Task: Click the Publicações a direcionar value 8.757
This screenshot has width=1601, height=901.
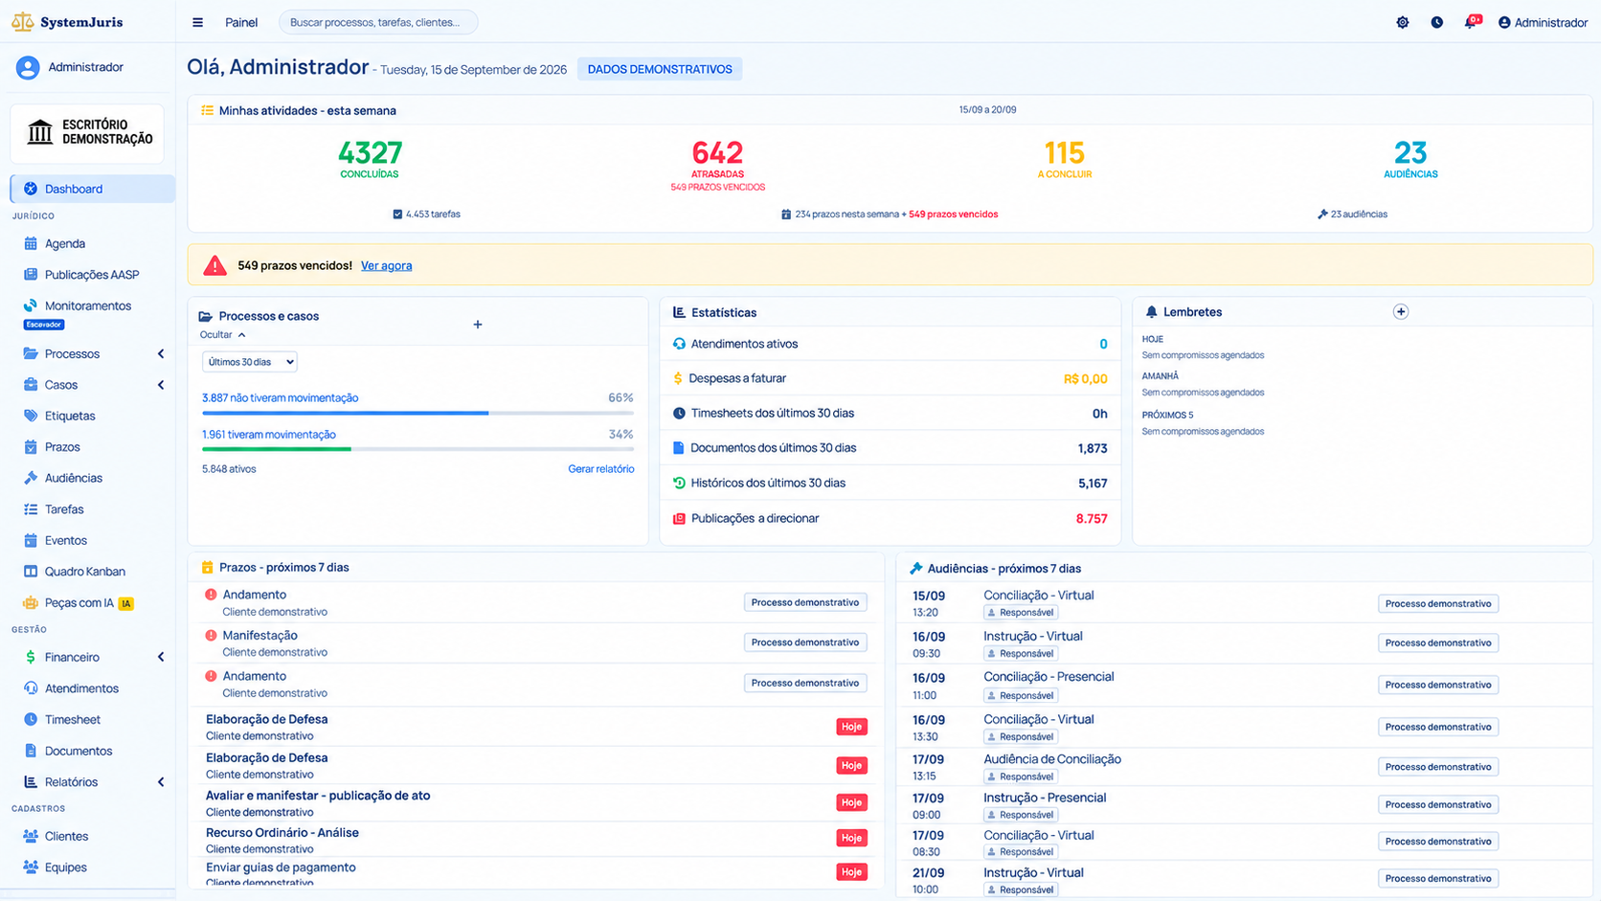Action: tap(1091, 518)
